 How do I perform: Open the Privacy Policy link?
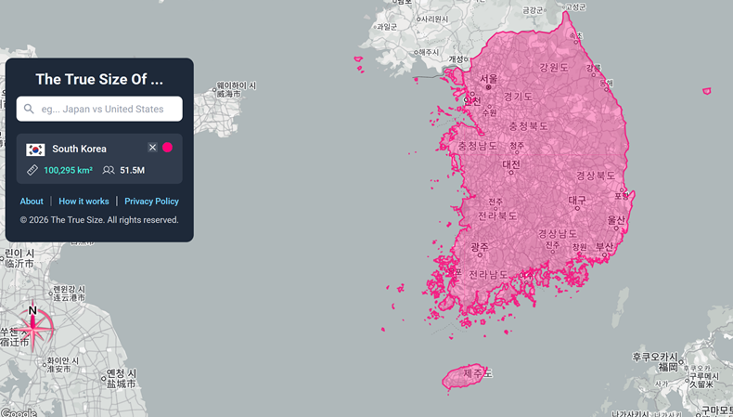(151, 202)
